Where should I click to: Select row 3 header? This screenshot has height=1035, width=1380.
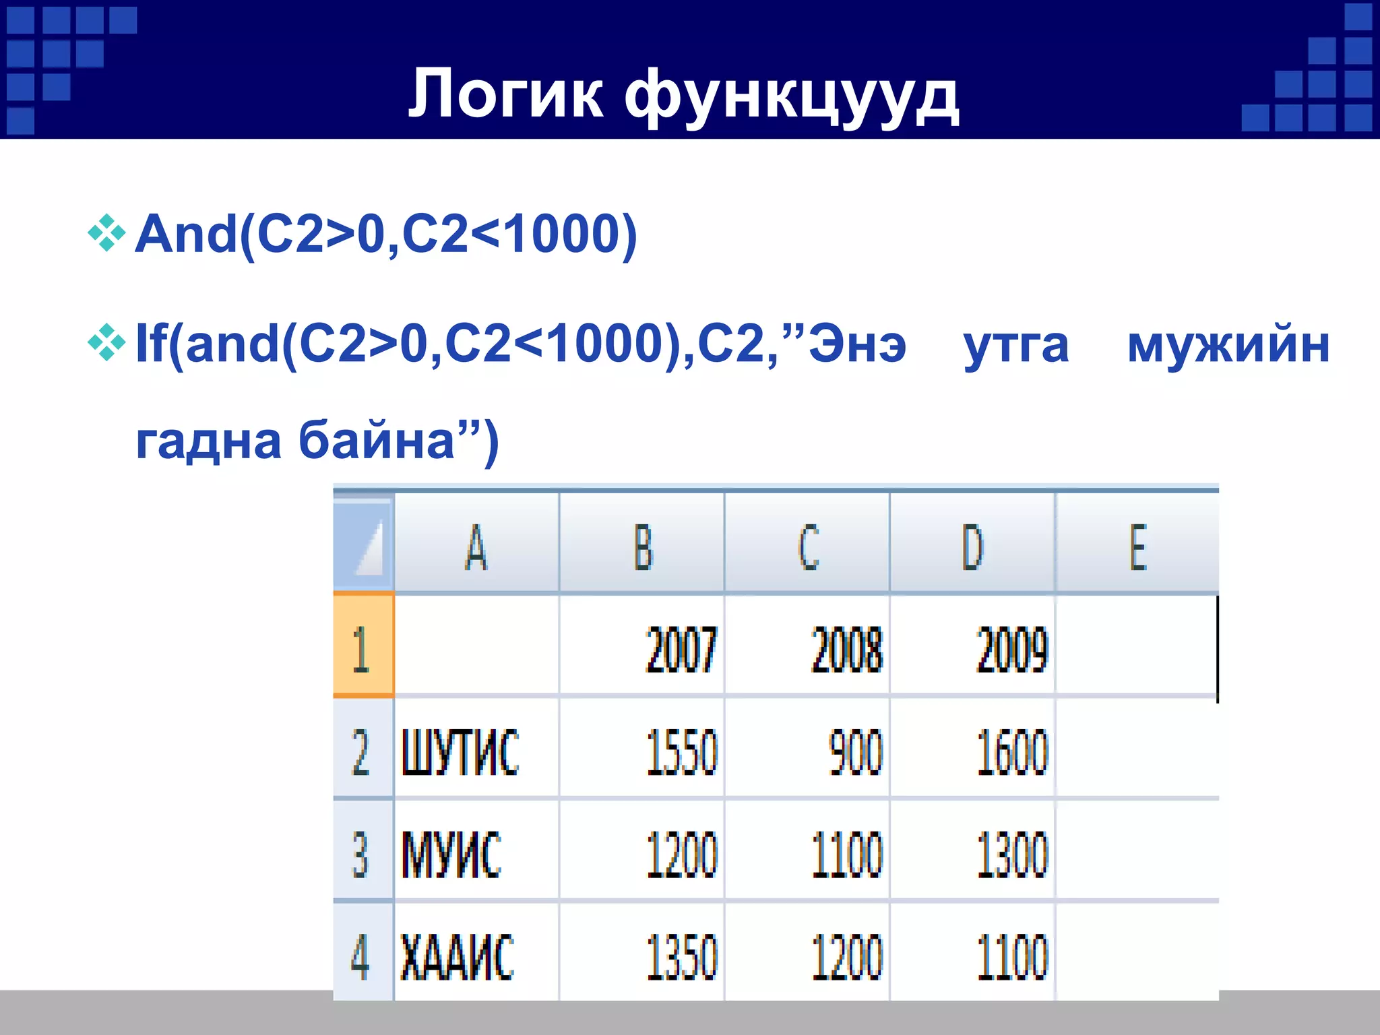(x=363, y=851)
